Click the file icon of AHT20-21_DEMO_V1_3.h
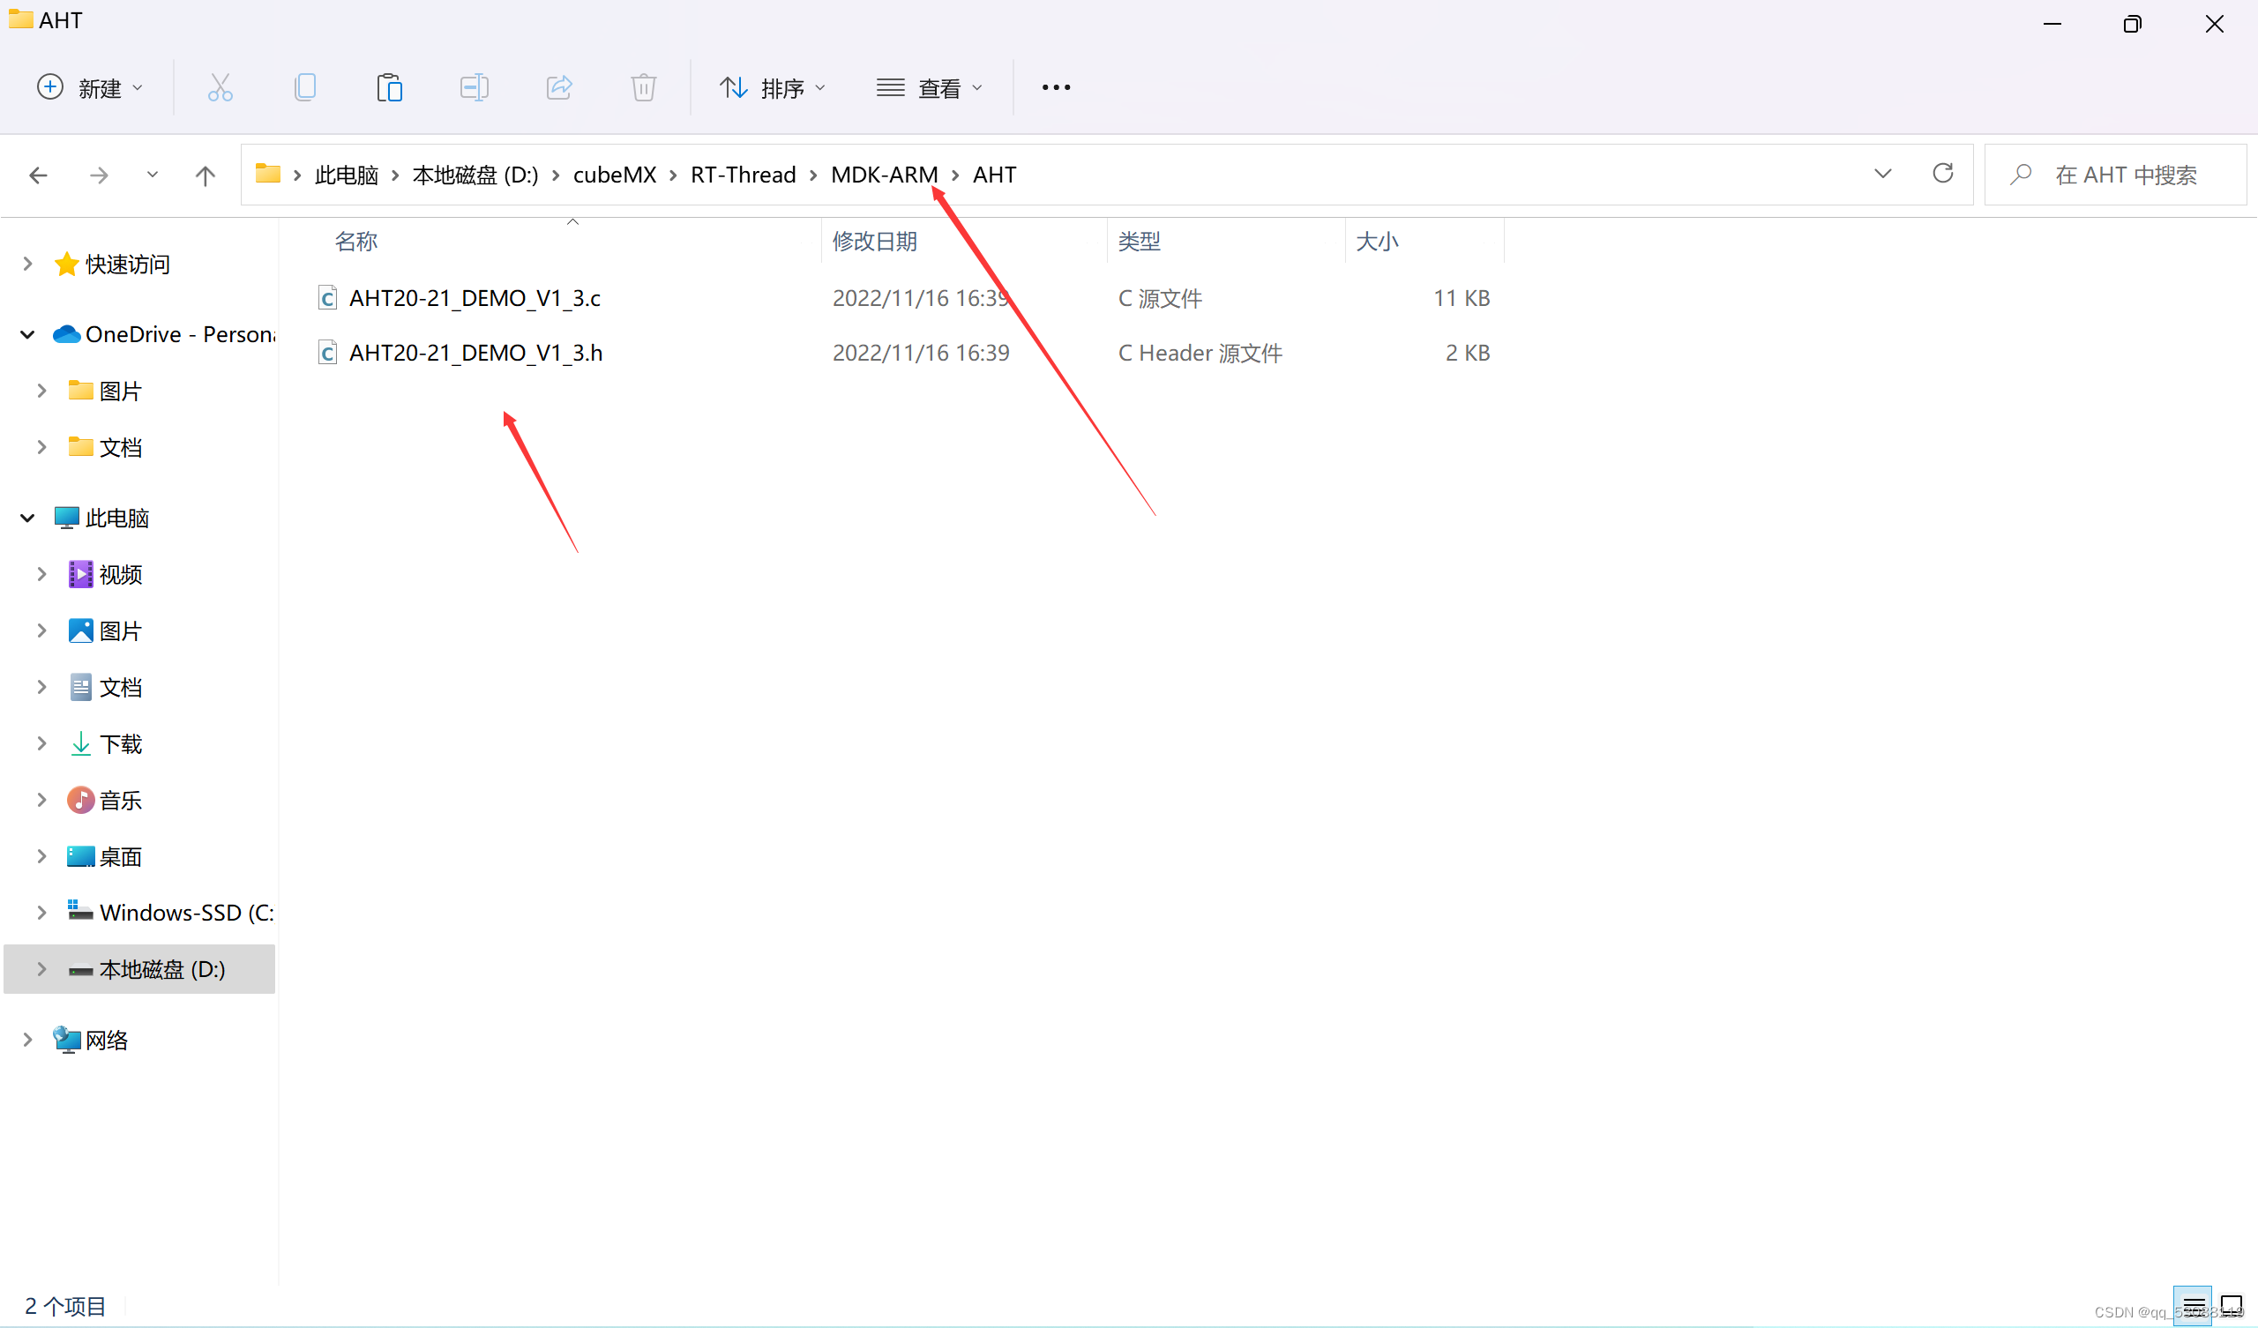 tap(328, 353)
